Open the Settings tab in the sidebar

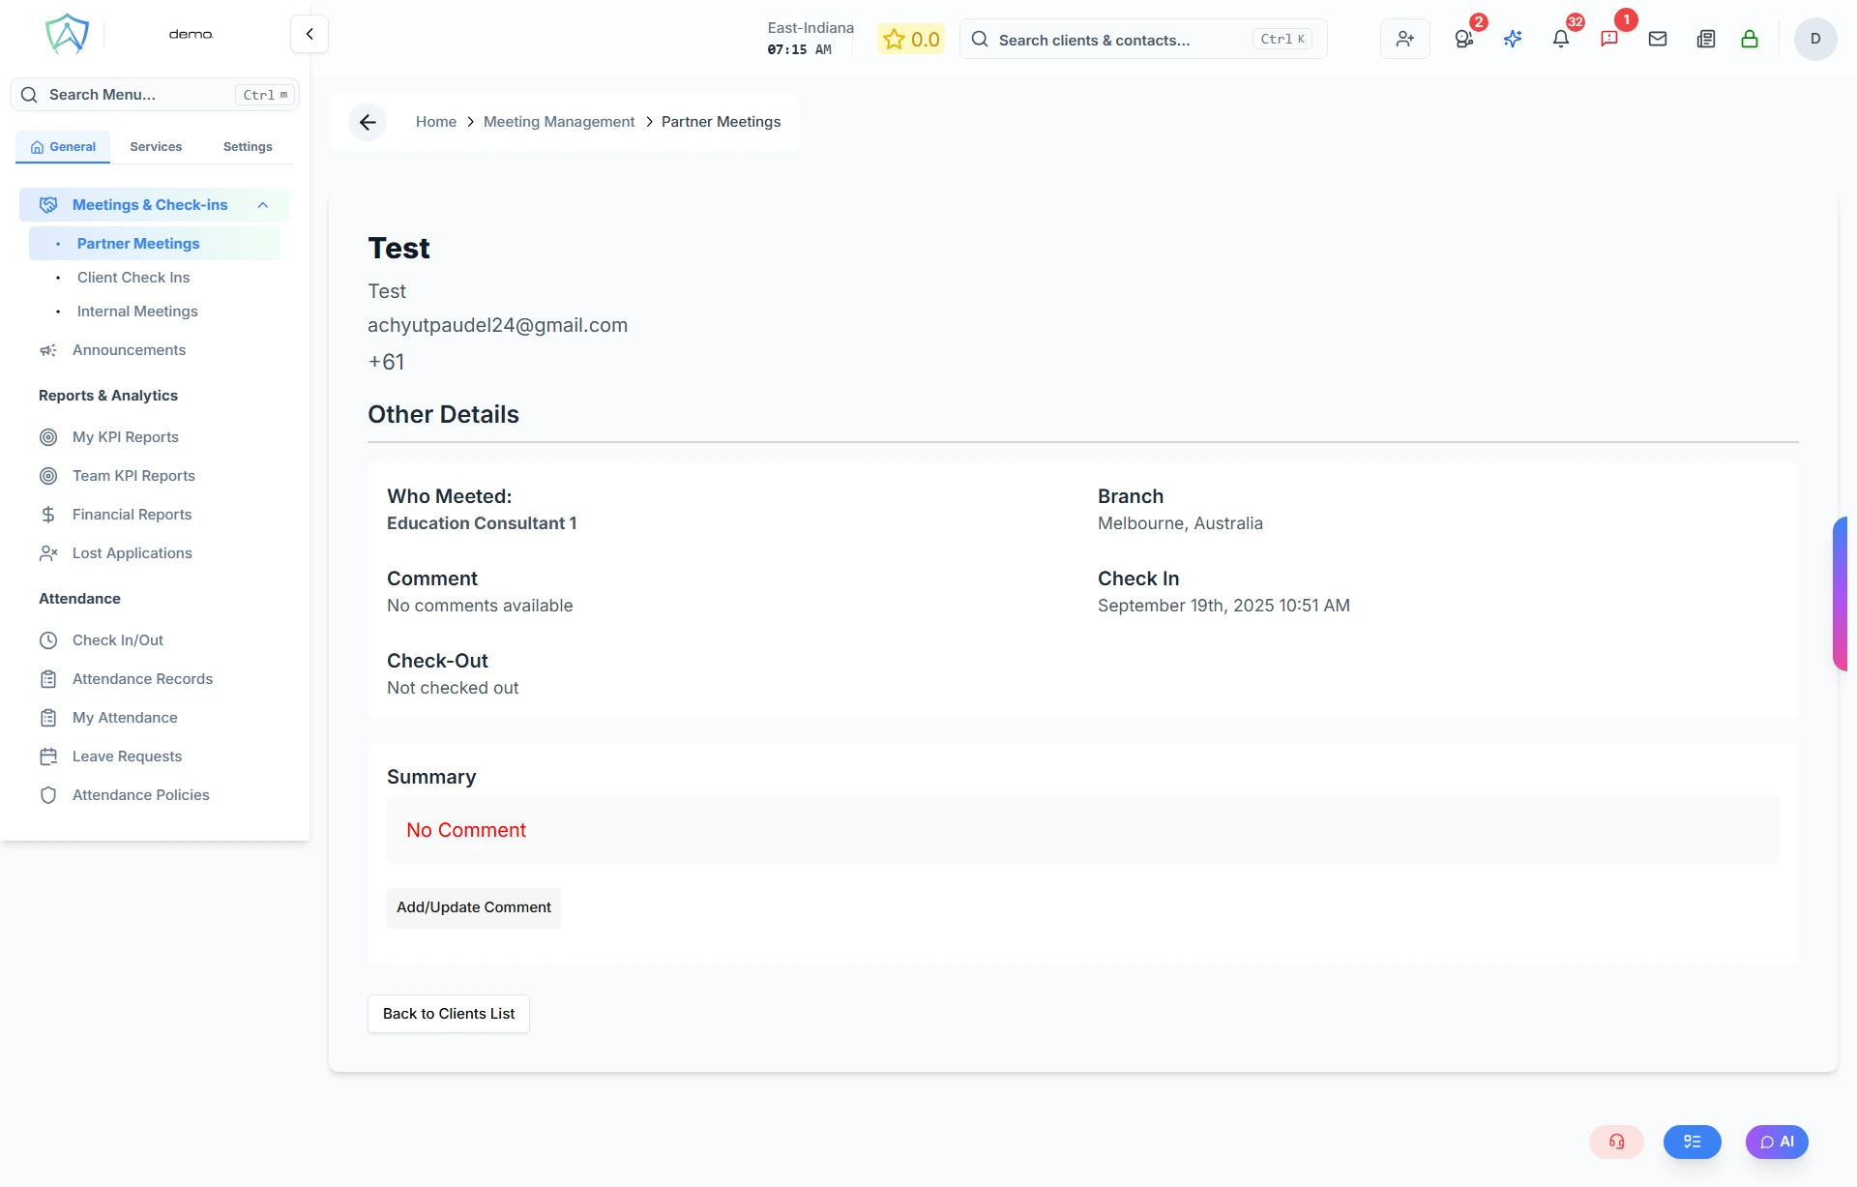coord(247,146)
